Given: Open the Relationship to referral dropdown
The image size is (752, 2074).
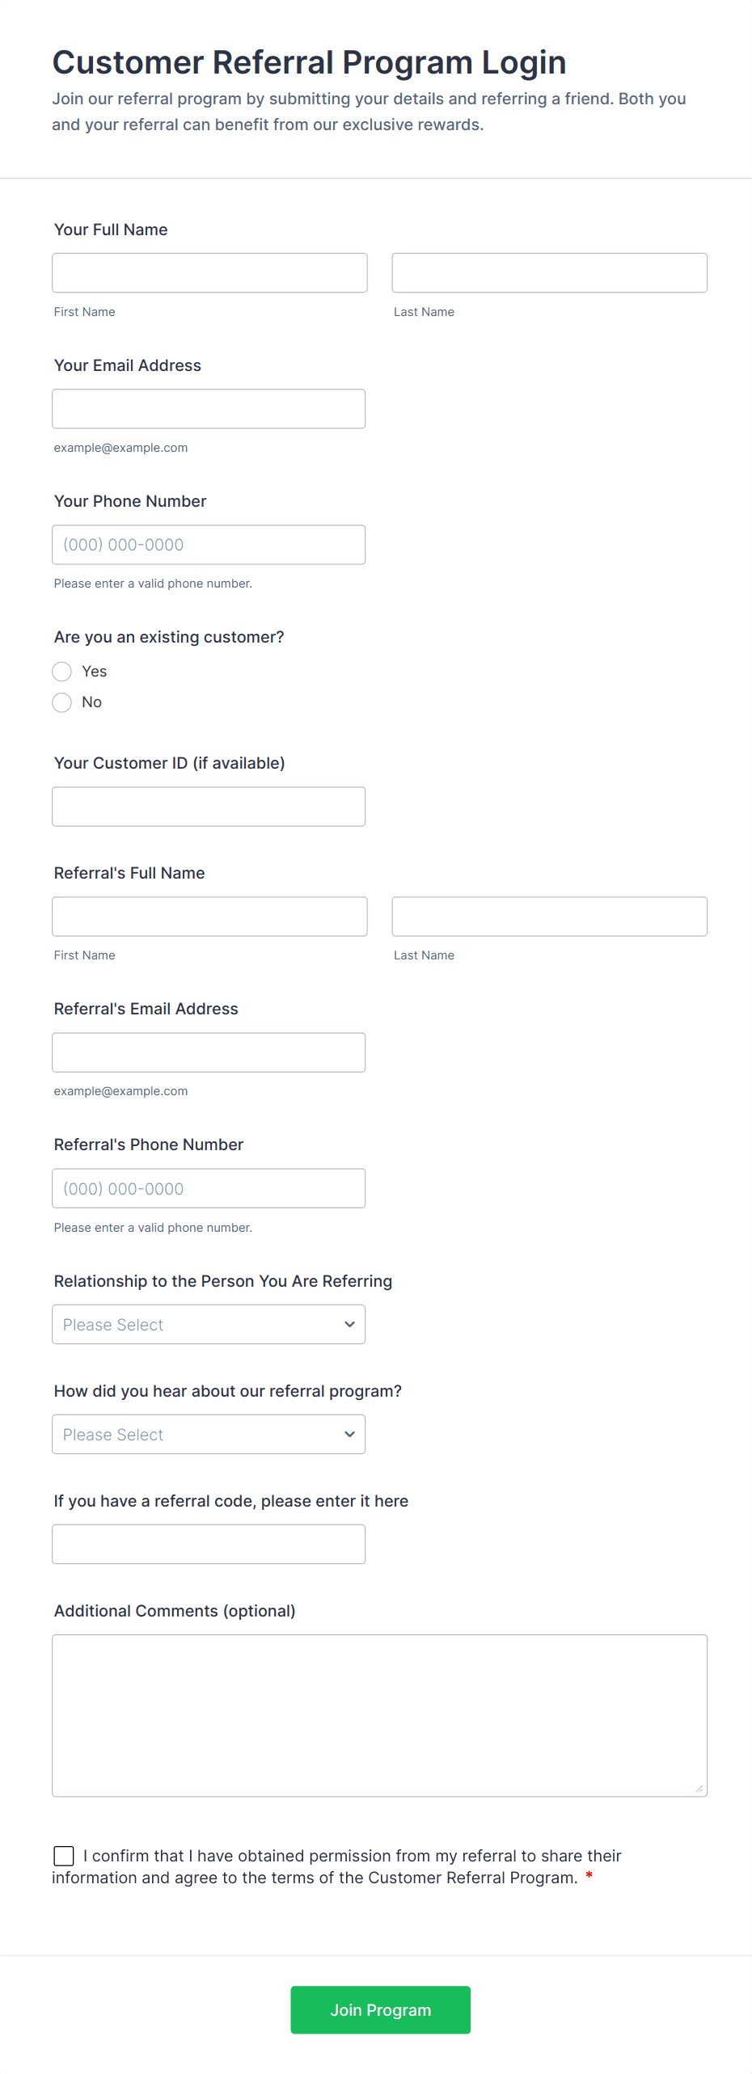Looking at the screenshot, I should (208, 1324).
